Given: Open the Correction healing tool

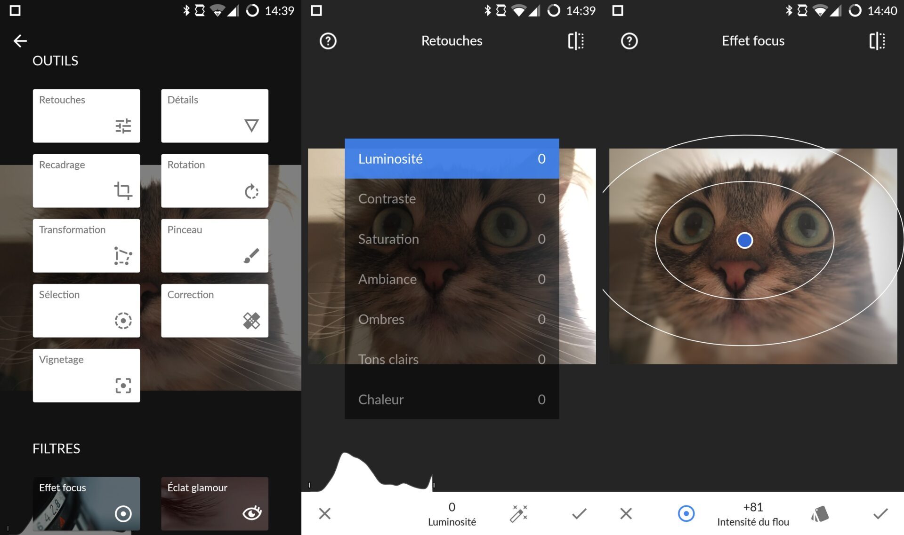Looking at the screenshot, I should coord(214,310).
